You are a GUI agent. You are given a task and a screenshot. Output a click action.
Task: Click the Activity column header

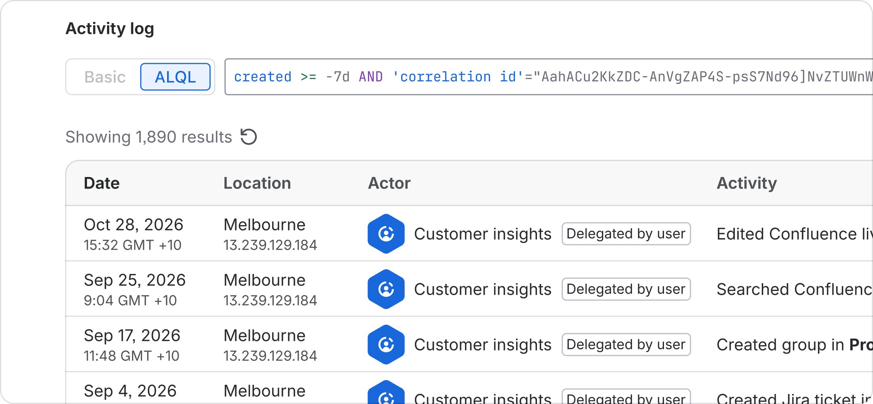(x=747, y=183)
